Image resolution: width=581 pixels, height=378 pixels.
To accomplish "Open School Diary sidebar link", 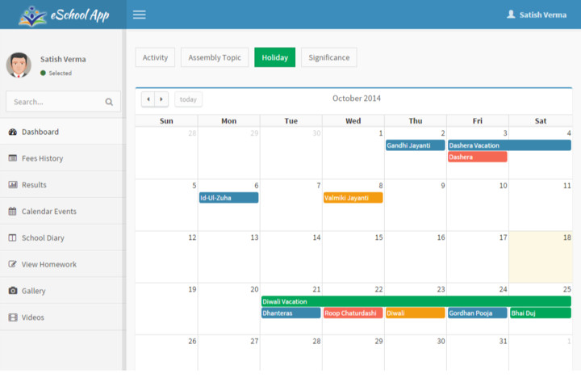I will tap(43, 237).
